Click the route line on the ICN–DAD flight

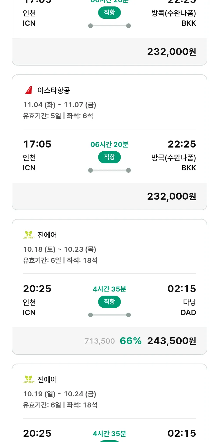(x=109, y=315)
